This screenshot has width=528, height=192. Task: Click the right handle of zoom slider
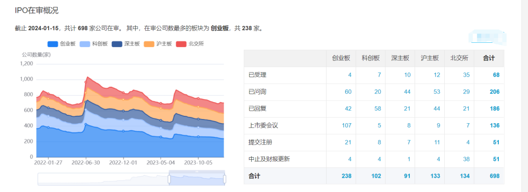coord(225,179)
